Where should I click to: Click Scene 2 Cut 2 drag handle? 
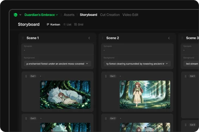(106, 118)
